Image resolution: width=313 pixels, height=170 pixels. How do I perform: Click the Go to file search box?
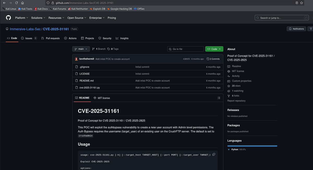coord(186,49)
